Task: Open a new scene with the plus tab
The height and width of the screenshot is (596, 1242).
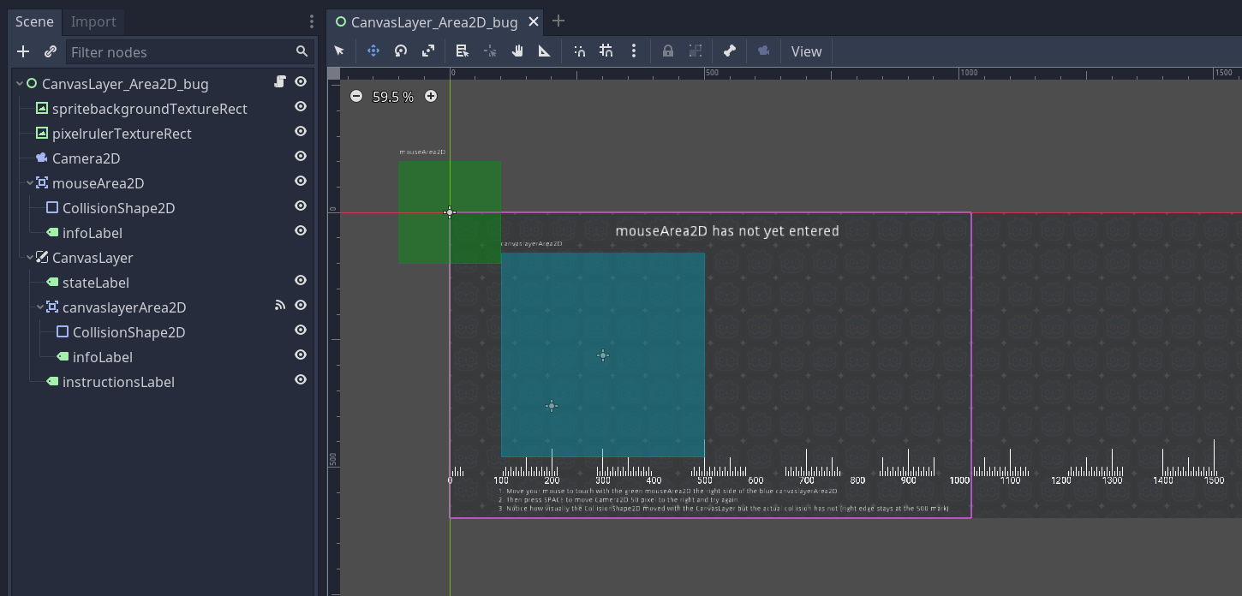Action: click(558, 21)
